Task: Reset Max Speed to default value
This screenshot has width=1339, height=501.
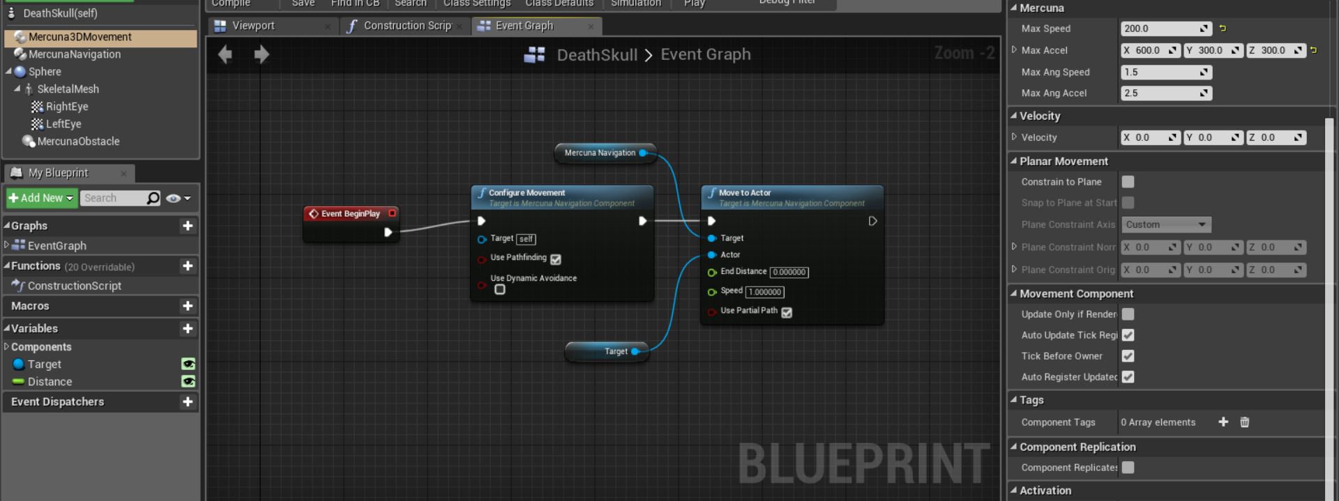Action: (1223, 29)
